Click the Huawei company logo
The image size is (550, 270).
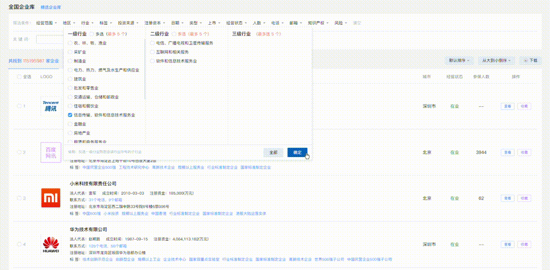(51, 245)
